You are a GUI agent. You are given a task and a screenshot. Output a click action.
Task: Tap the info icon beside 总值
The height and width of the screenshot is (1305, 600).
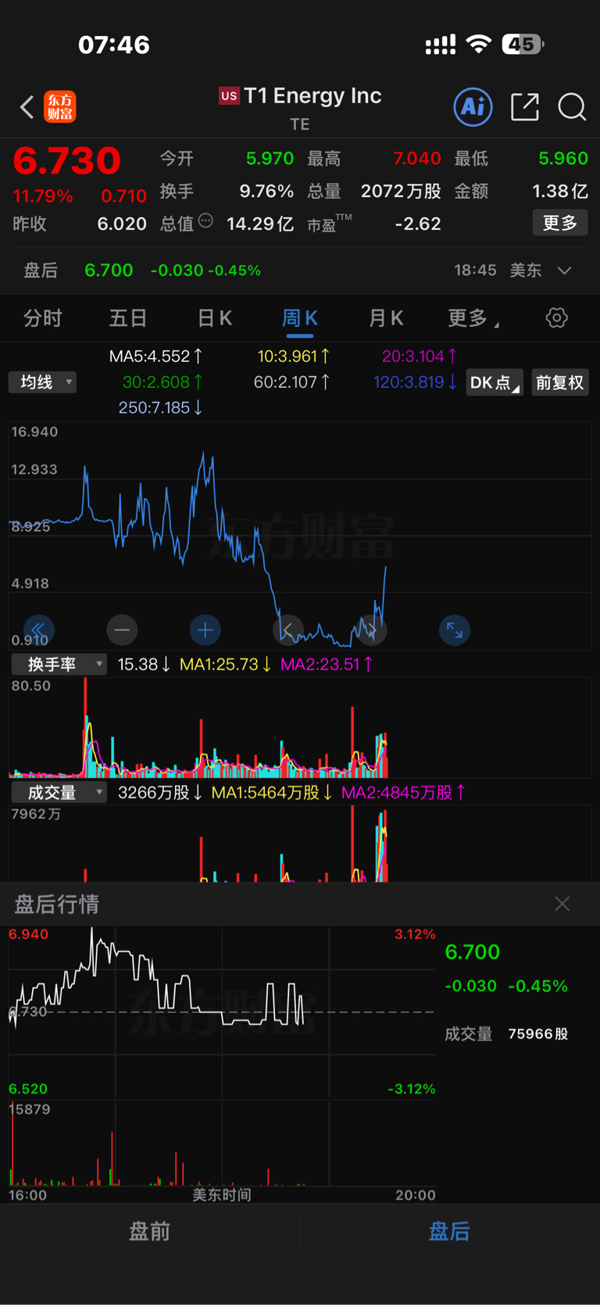[205, 221]
